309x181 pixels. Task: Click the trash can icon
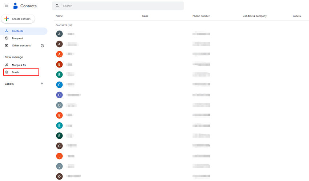click(x=7, y=72)
